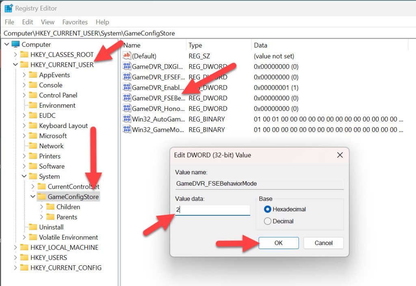The width and height of the screenshot is (416, 286).
Task: Click the REG_DWORD icon beside GameDVR_DXGI value
Action: point(126,66)
